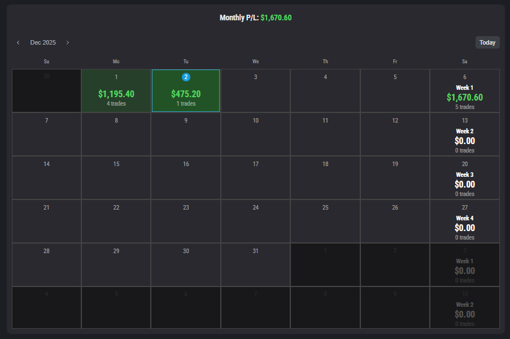Select Monday December 22 cell

pyautogui.click(x=116, y=221)
